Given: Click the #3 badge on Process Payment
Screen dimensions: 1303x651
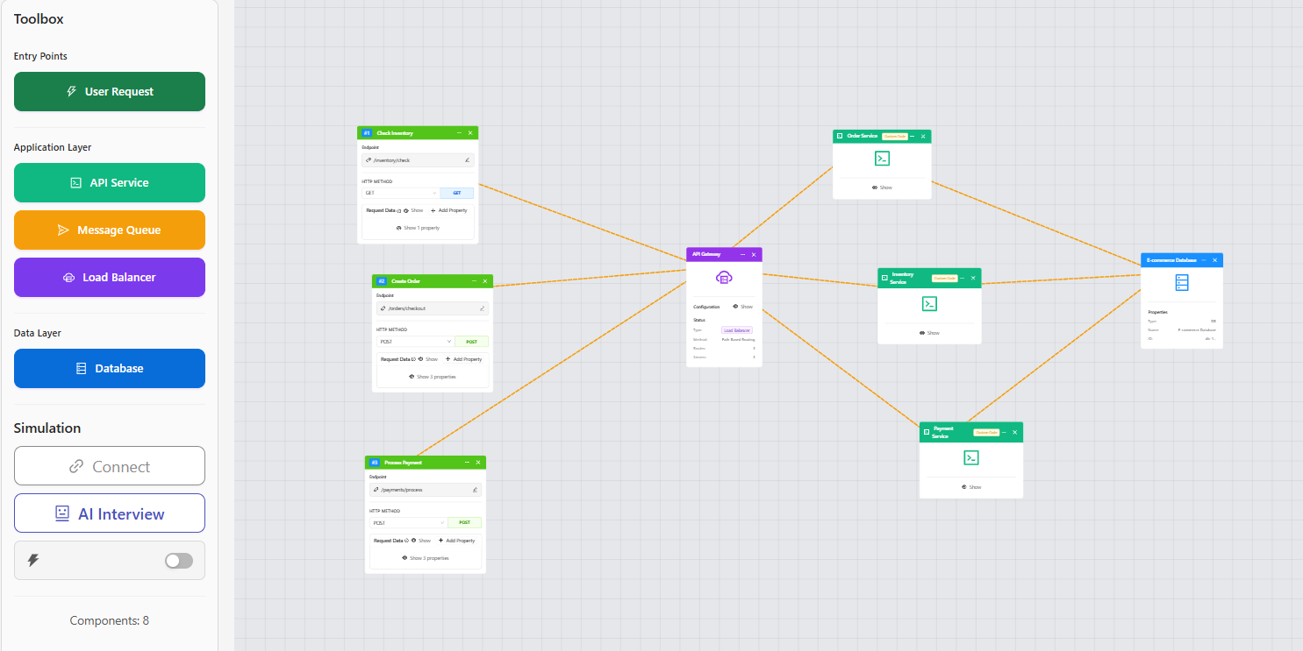Looking at the screenshot, I should (375, 462).
